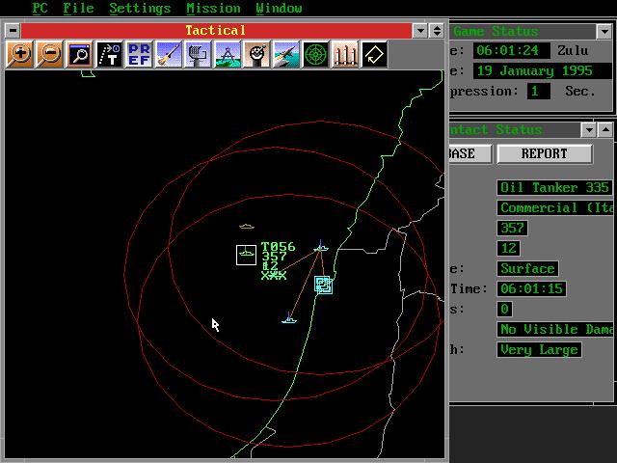Image resolution: width=617 pixels, height=463 pixels.
Task: Click the date 19 January 1995
Action: click(x=543, y=70)
